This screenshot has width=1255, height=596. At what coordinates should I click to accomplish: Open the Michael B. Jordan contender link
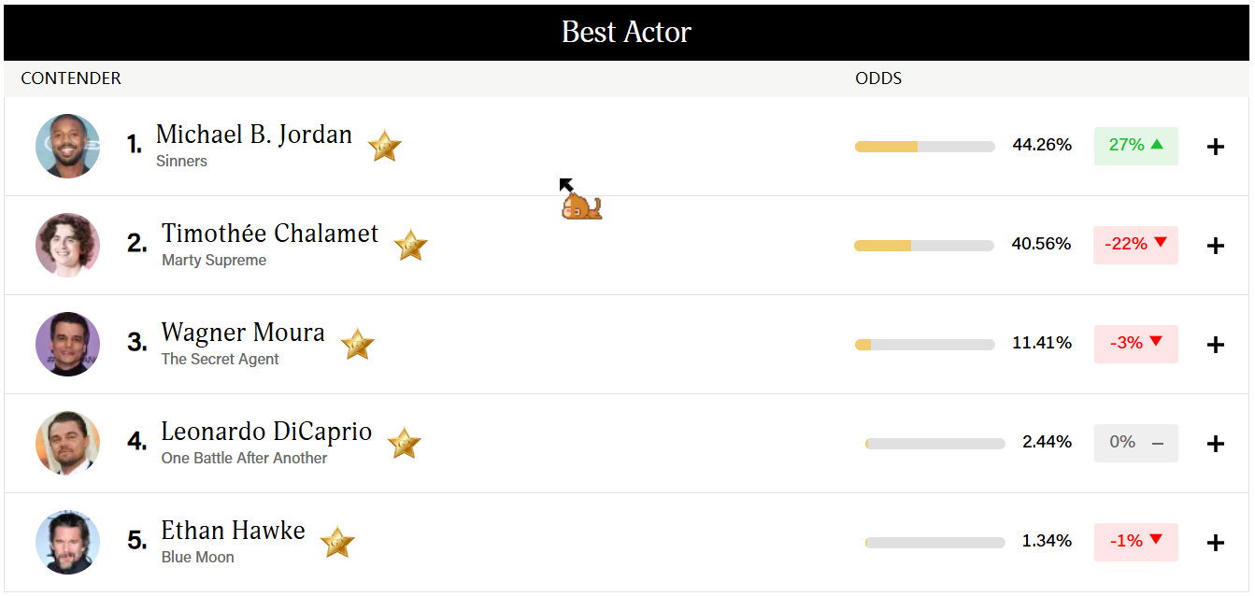253,135
